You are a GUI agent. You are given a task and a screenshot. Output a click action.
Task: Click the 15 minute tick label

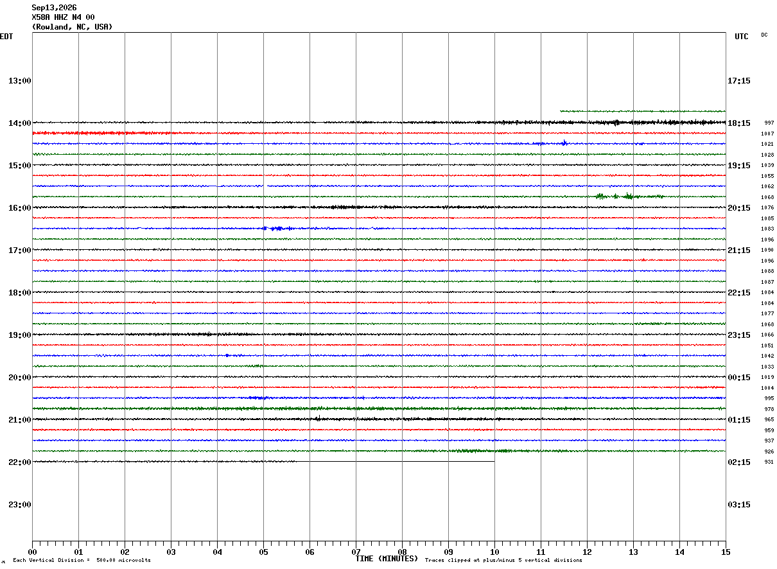tap(726, 552)
